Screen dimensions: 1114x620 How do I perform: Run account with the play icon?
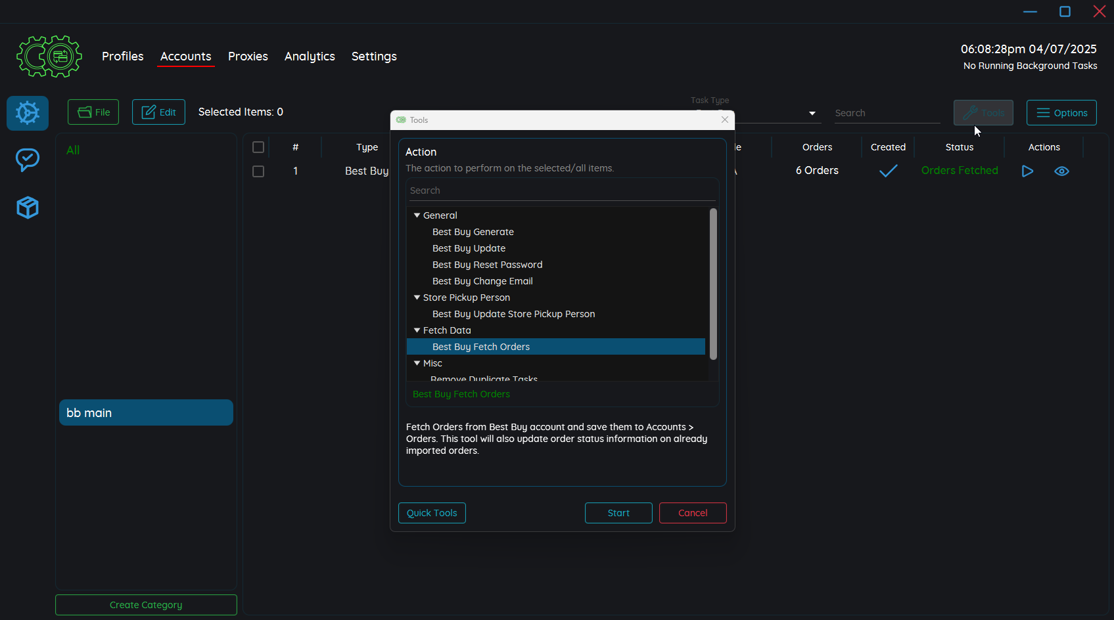click(x=1027, y=171)
